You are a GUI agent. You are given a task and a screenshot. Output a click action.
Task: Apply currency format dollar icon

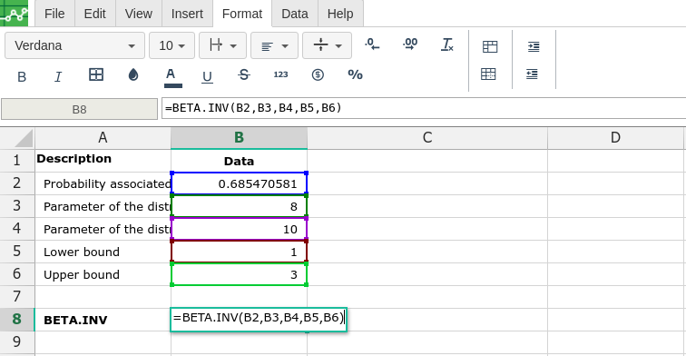tap(318, 74)
